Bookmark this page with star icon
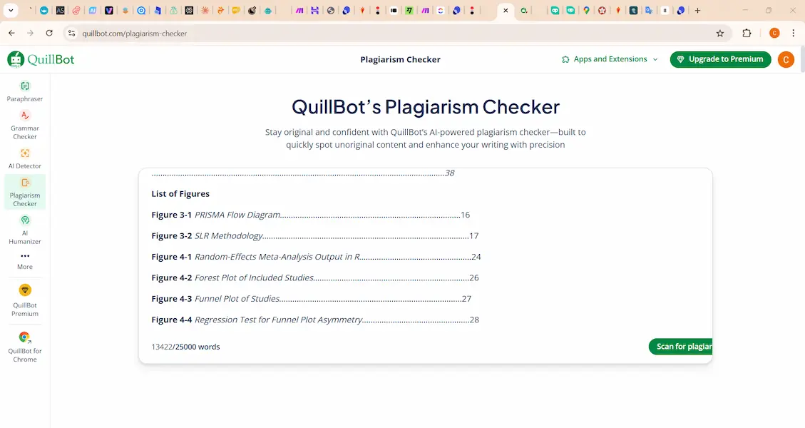805x428 pixels. click(720, 34)
